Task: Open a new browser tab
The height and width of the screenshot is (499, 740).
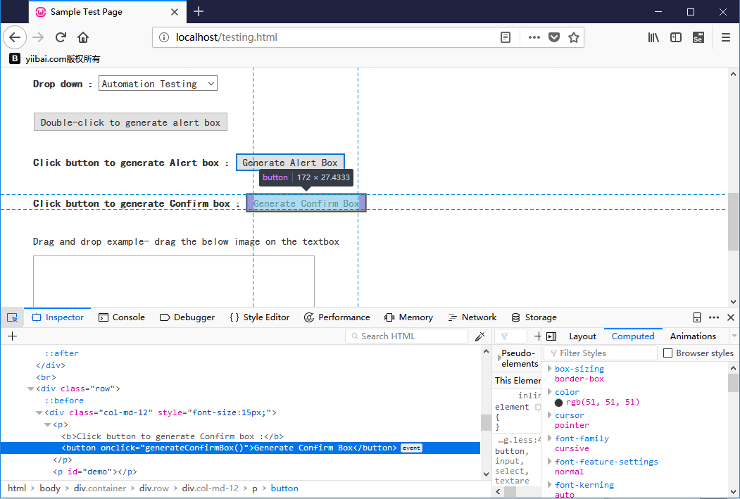Action: (199, 11)
